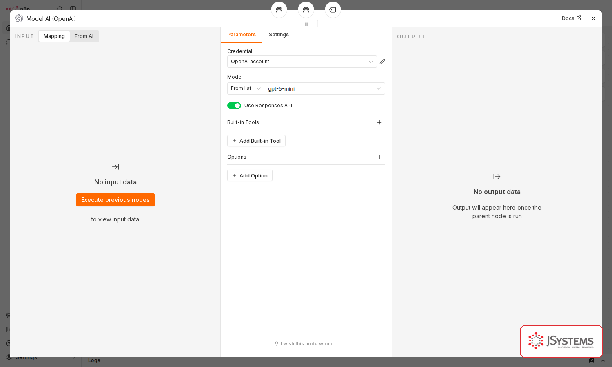The width and height of the screenshot is (612, 367).
Task: Close the Model AI node panel
Action: 594,18
